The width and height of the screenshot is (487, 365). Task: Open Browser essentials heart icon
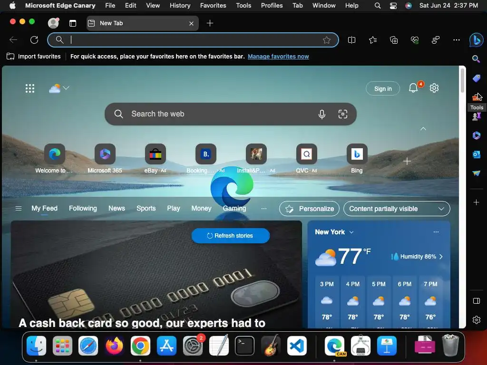tap(415, 40)
